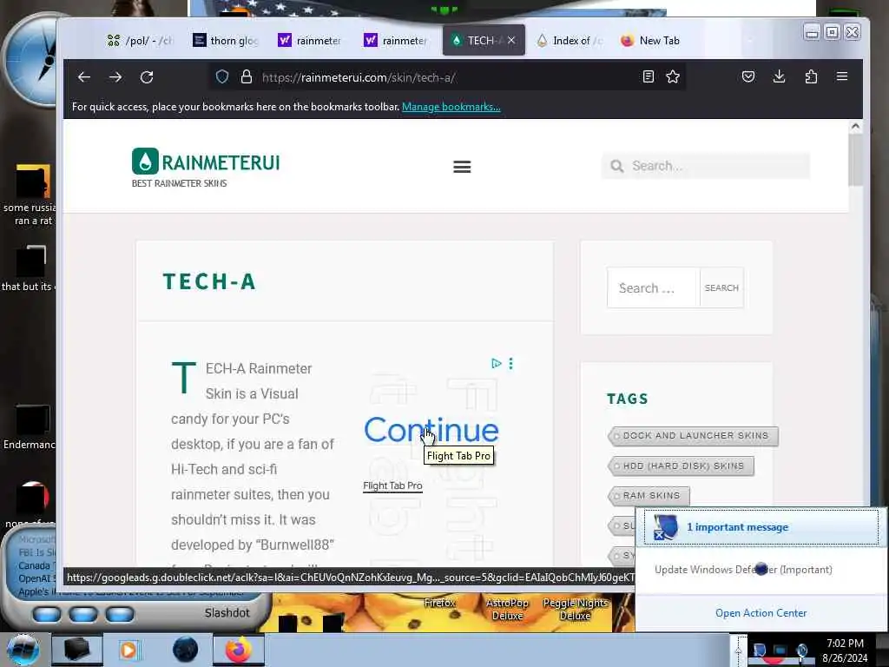Open the Peggle Nights Deluxe desktop shortcut
The image size is (889, 667).
pos(576,609)
